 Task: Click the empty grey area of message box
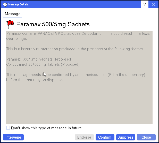pyautogui.click(x=79, y=103)
